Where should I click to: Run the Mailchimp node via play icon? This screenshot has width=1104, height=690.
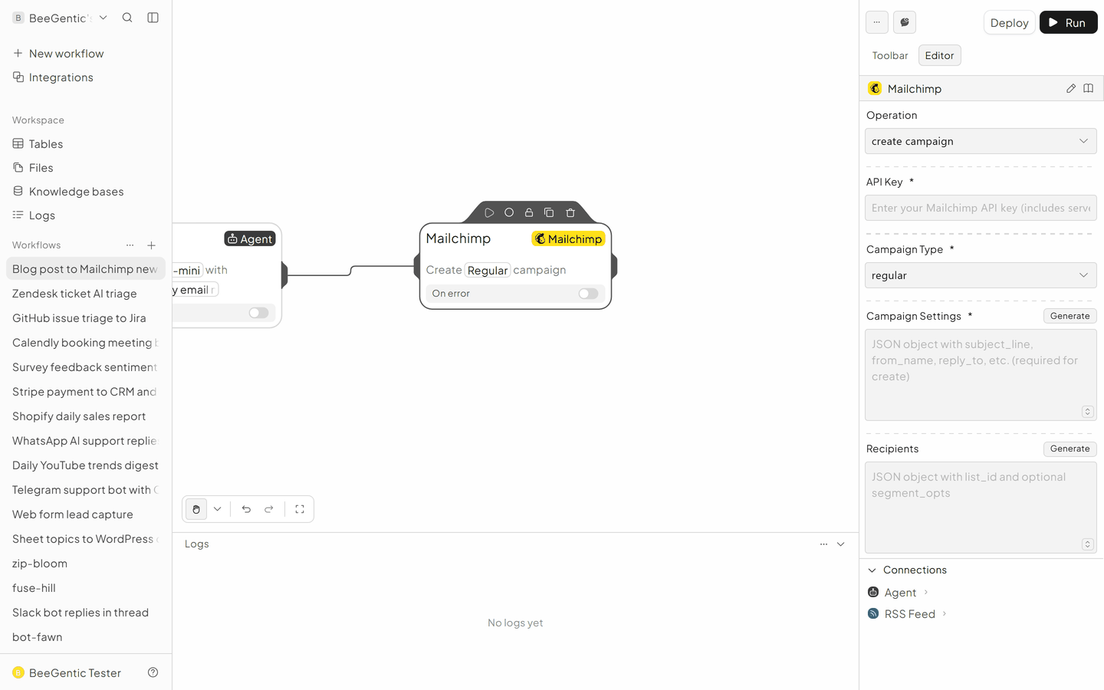[489, 212]
